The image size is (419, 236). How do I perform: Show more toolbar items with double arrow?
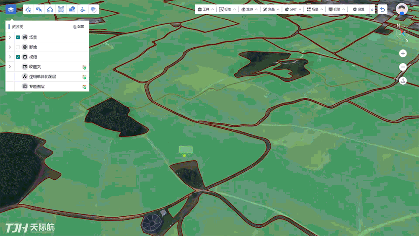[372, 9]
